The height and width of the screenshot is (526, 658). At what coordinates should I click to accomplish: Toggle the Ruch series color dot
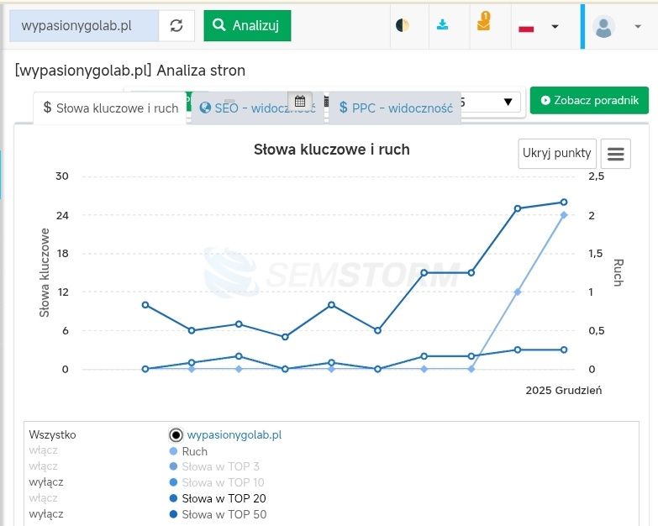coord(173,451)
